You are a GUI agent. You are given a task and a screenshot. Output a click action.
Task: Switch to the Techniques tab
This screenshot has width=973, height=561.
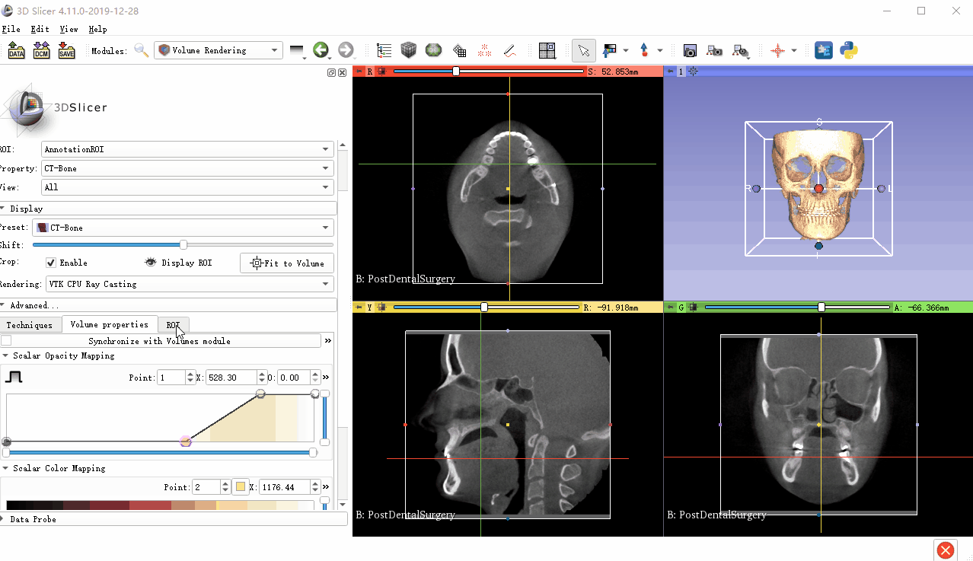30,325
